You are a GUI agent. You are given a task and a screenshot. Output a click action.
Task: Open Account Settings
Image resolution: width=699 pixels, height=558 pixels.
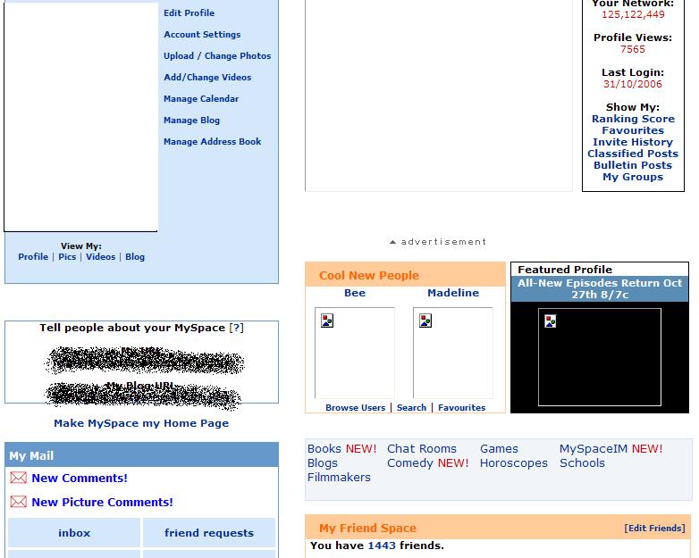(x=202, y=34)
